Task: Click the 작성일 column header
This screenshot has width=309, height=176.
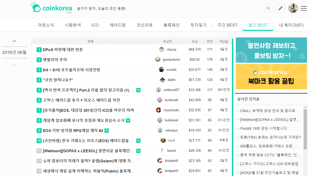Action: point(224,41)
